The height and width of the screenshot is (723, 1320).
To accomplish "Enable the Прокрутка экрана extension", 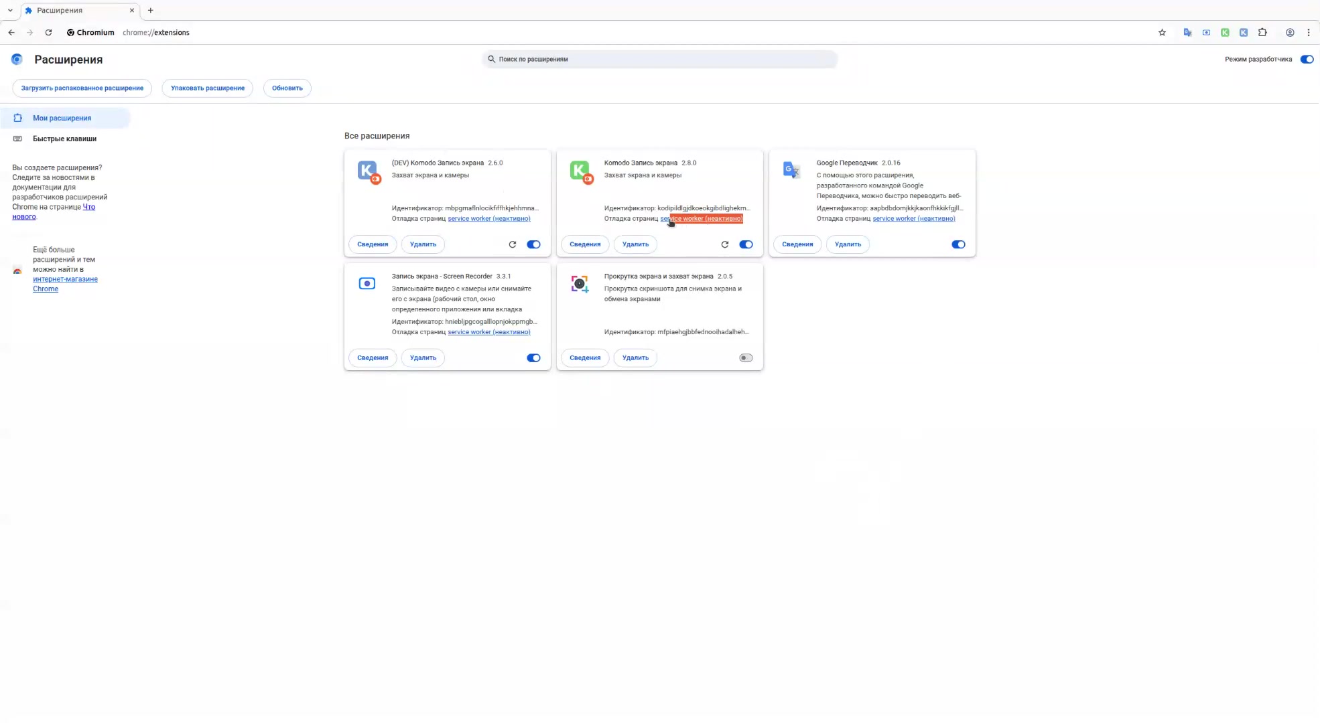I will (x=746, y=357).
